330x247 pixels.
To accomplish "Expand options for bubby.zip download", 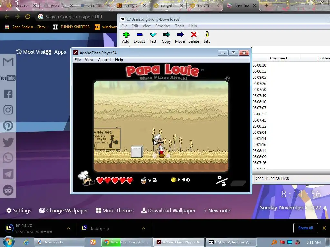I will coord(144,228).
